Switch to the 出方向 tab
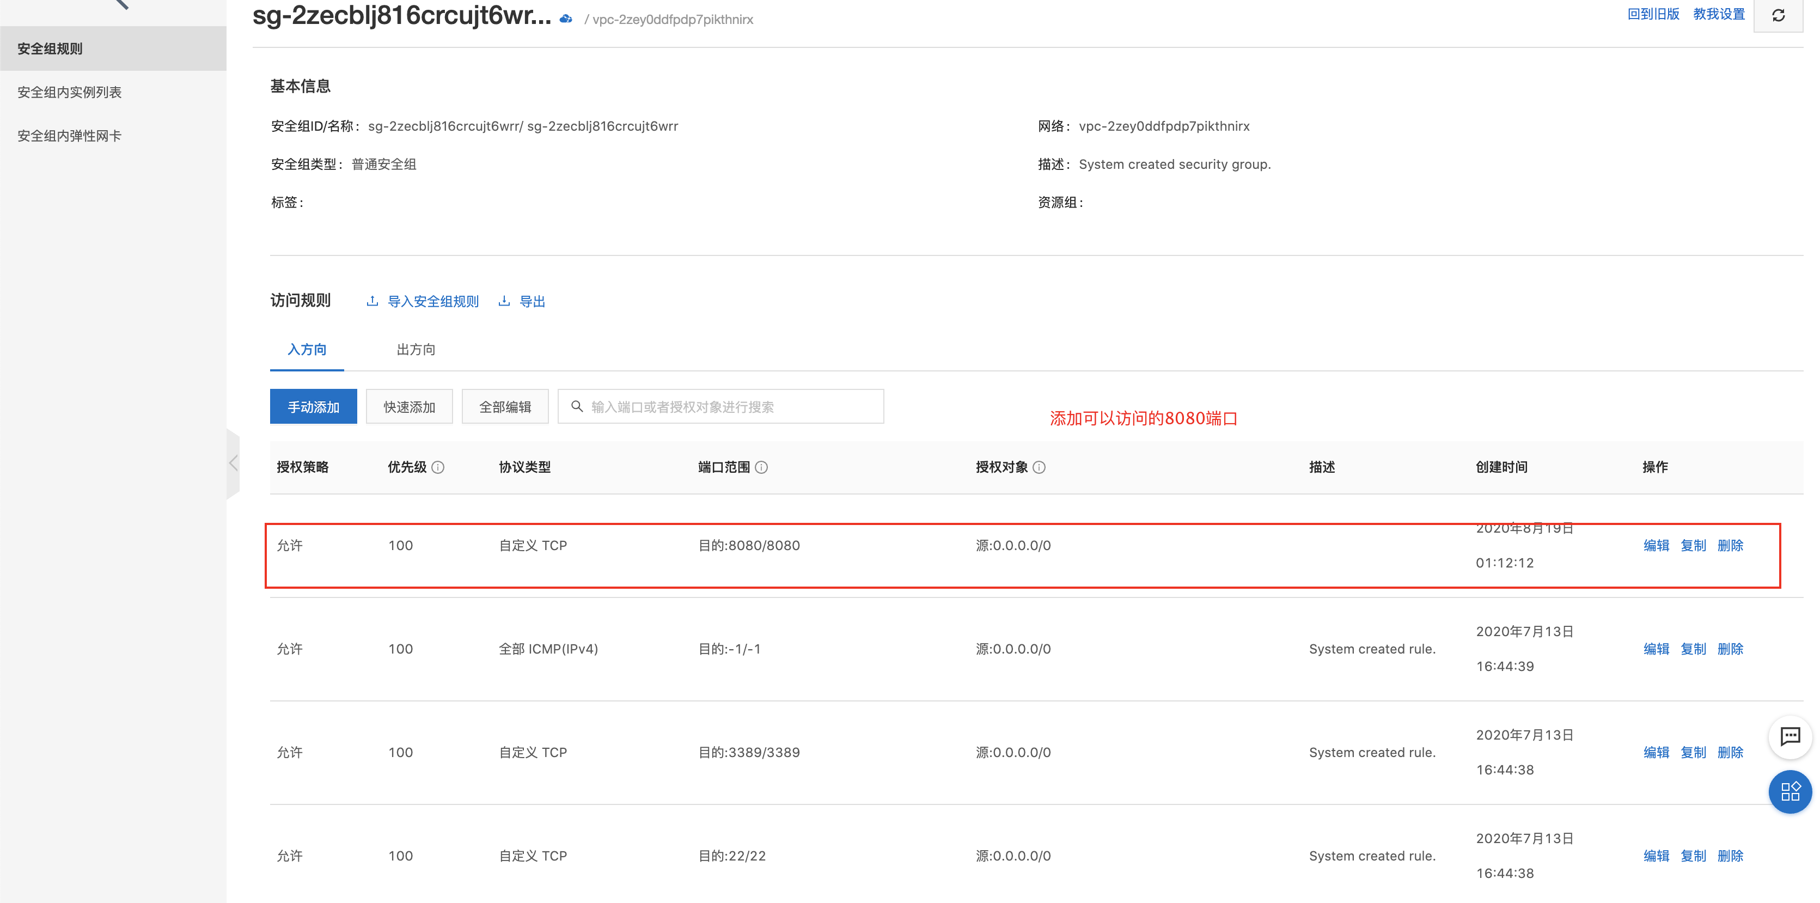 (x=416, y=350)
